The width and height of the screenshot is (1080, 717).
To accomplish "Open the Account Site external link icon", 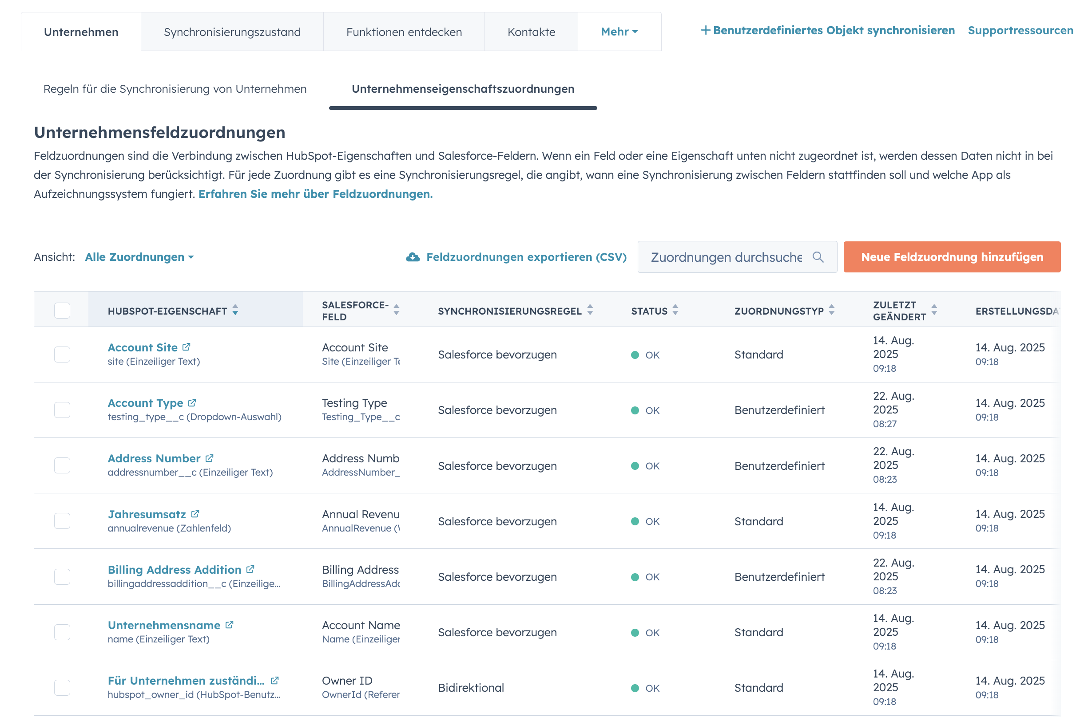I will click(x=186, y=347).
